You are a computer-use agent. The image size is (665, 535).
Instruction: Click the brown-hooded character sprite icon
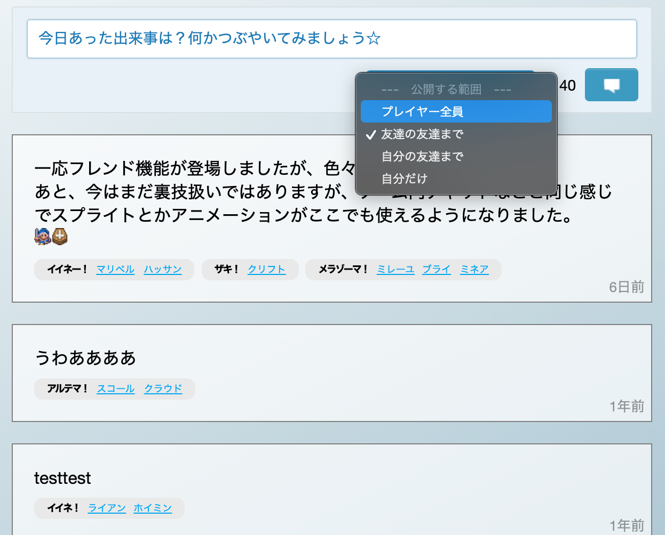click(60, 236)
